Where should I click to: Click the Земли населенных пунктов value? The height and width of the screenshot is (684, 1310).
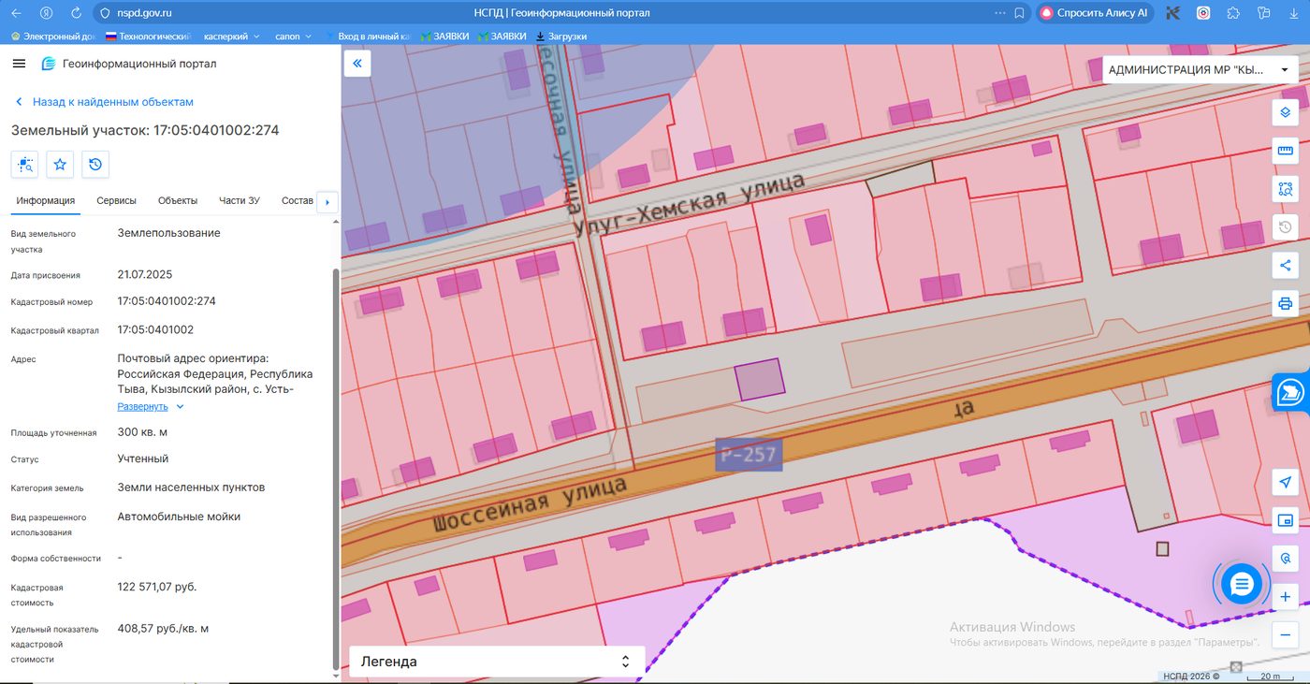tap(191, 488)
